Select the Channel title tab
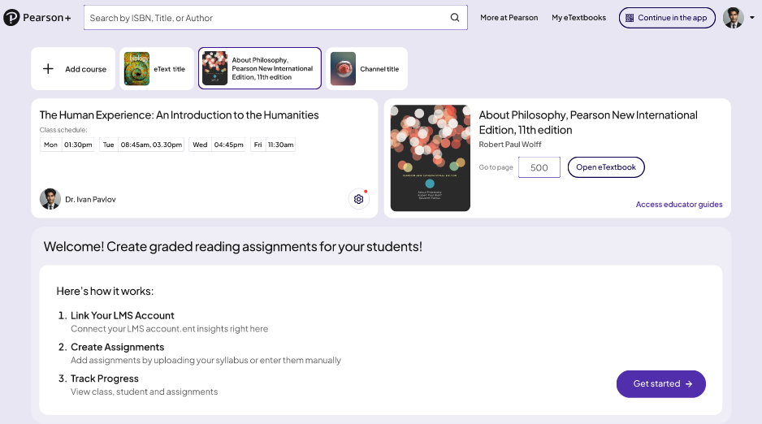 [367, 68]
